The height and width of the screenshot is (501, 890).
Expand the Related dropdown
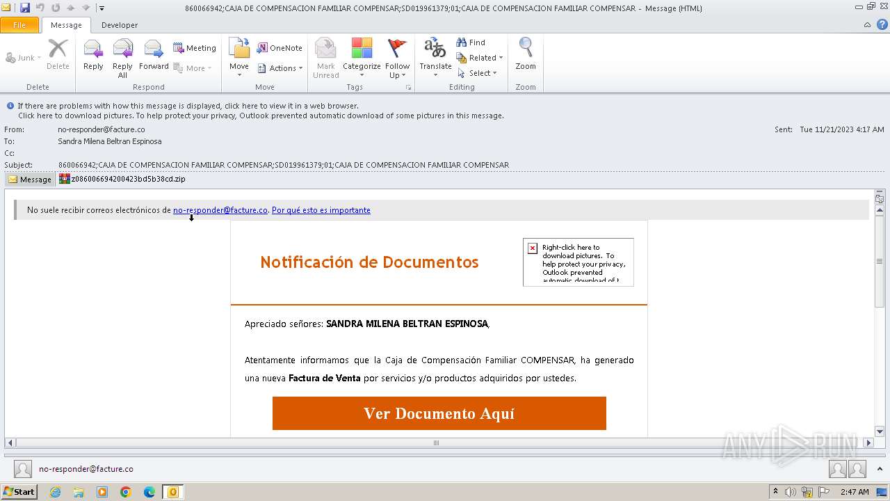(480, 58)
